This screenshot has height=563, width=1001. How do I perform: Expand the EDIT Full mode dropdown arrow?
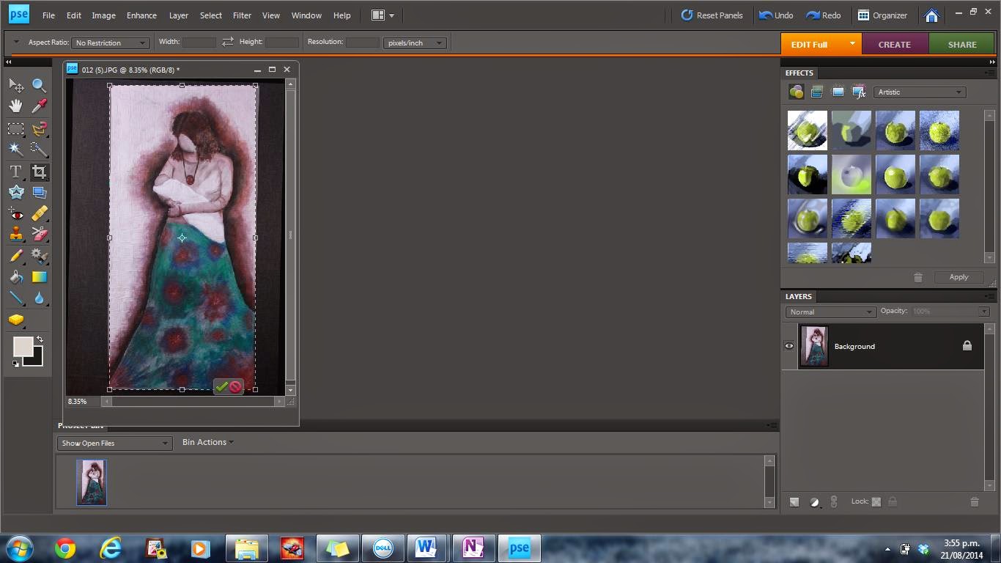pos(852,44)
